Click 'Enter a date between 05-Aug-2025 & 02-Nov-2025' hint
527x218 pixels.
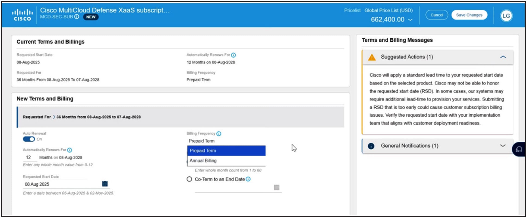[68, 193]
